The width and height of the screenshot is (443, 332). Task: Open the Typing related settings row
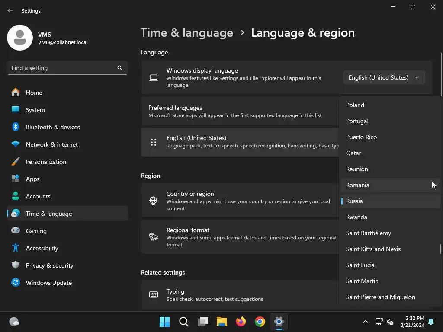pyautogui.click(x=240, y=295)
